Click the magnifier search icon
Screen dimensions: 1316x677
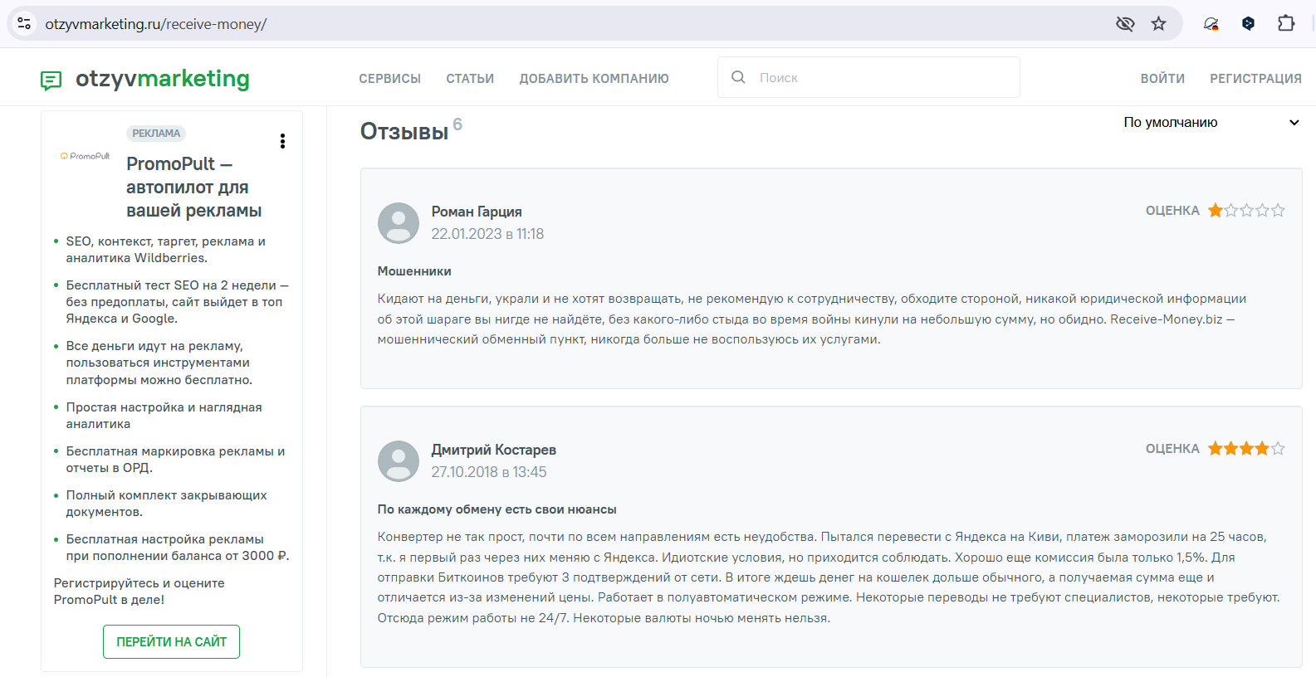(738, 77)
